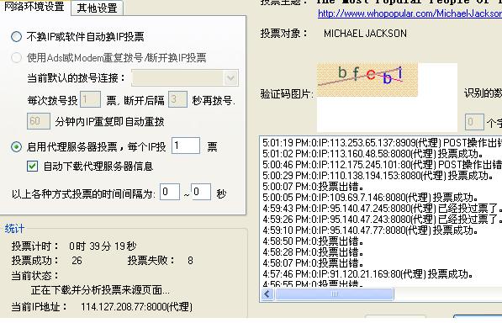Viewport: 502px width, 323px height.
Task: Click the 投票计时 value 0时39分19秒
Action: point(103,246)
